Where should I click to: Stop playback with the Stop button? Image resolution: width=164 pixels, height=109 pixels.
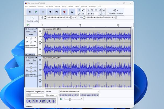43,12
